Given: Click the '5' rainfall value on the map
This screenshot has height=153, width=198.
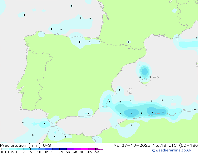Looking at the screenshot, I should pyautogui.click(x=131, y=113).
